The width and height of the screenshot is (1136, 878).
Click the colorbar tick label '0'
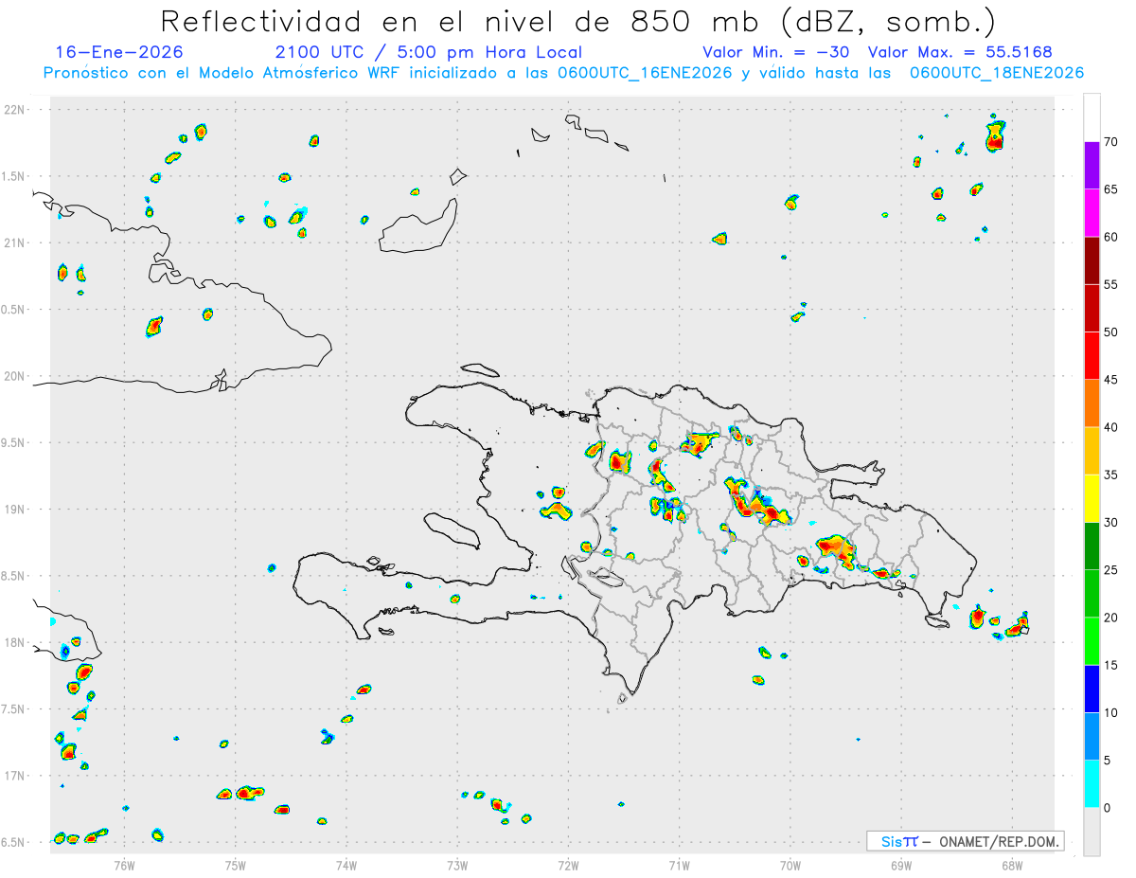click(1107, 808)
